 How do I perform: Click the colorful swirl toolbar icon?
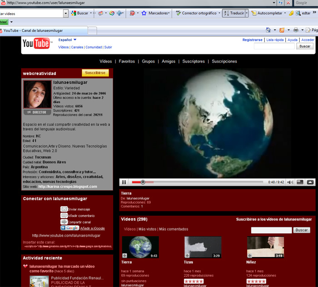(x=112, y=13)
